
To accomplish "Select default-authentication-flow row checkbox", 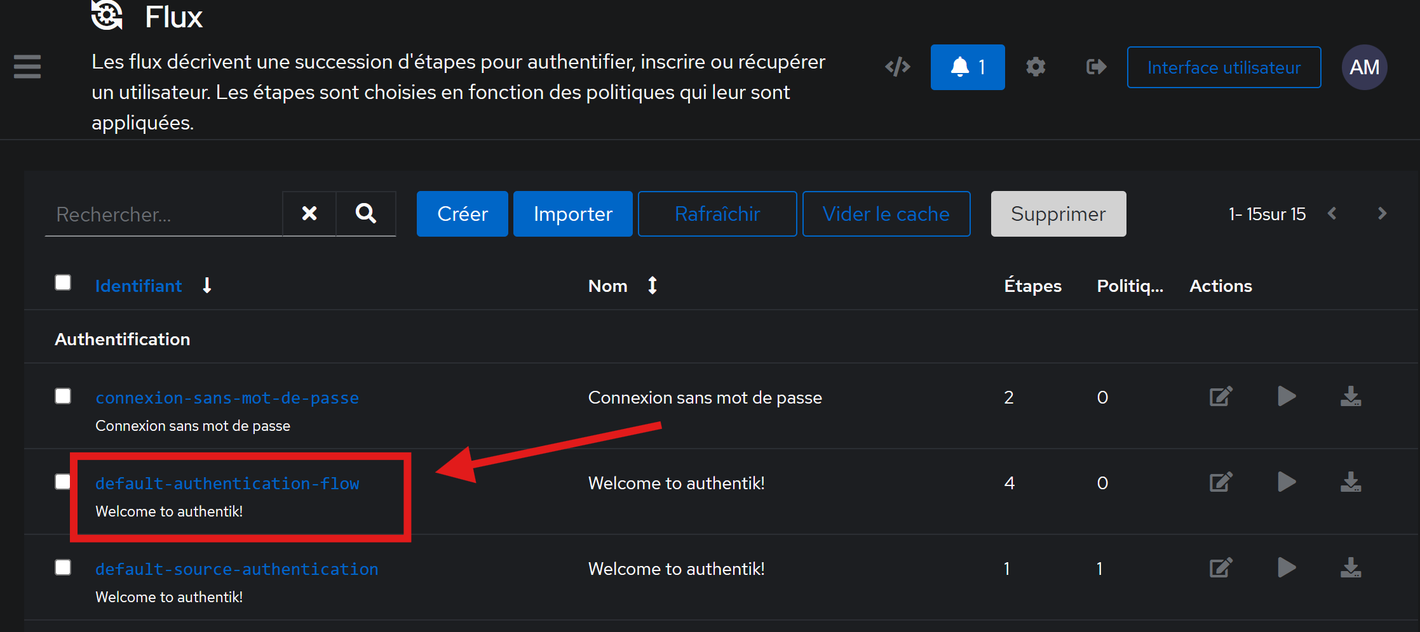I will (x=63, y=482).
